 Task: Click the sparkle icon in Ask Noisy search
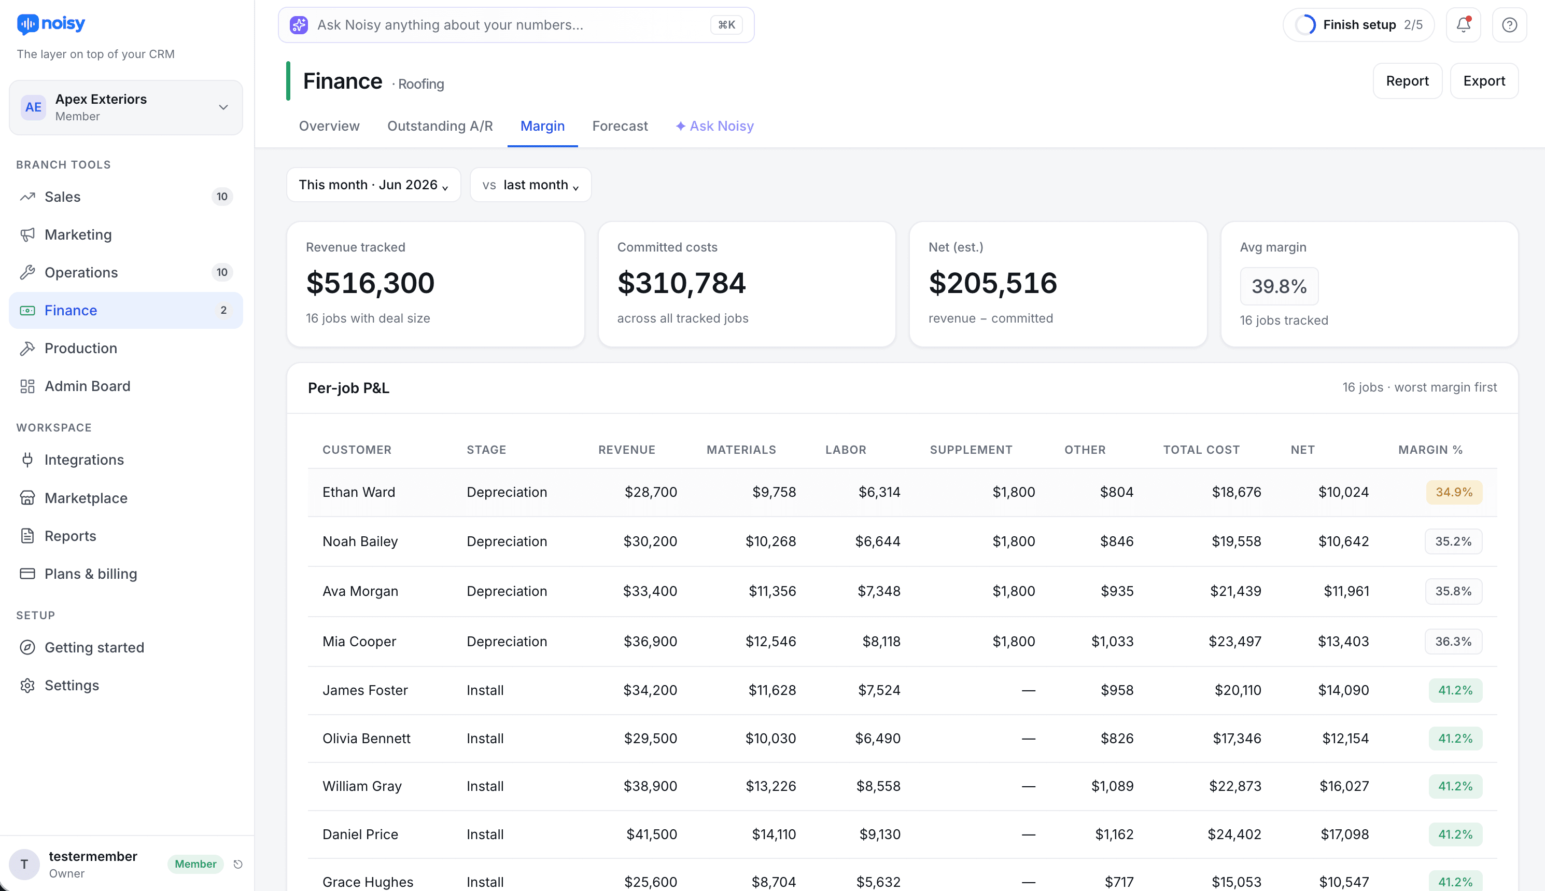(x=299, y=25)
